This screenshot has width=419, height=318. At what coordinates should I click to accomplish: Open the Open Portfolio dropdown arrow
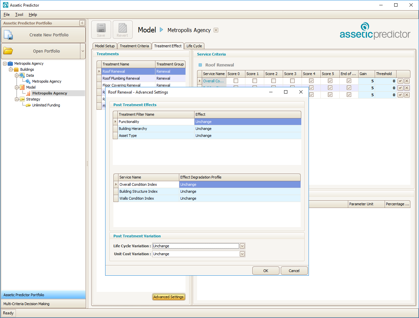point(83,51)
